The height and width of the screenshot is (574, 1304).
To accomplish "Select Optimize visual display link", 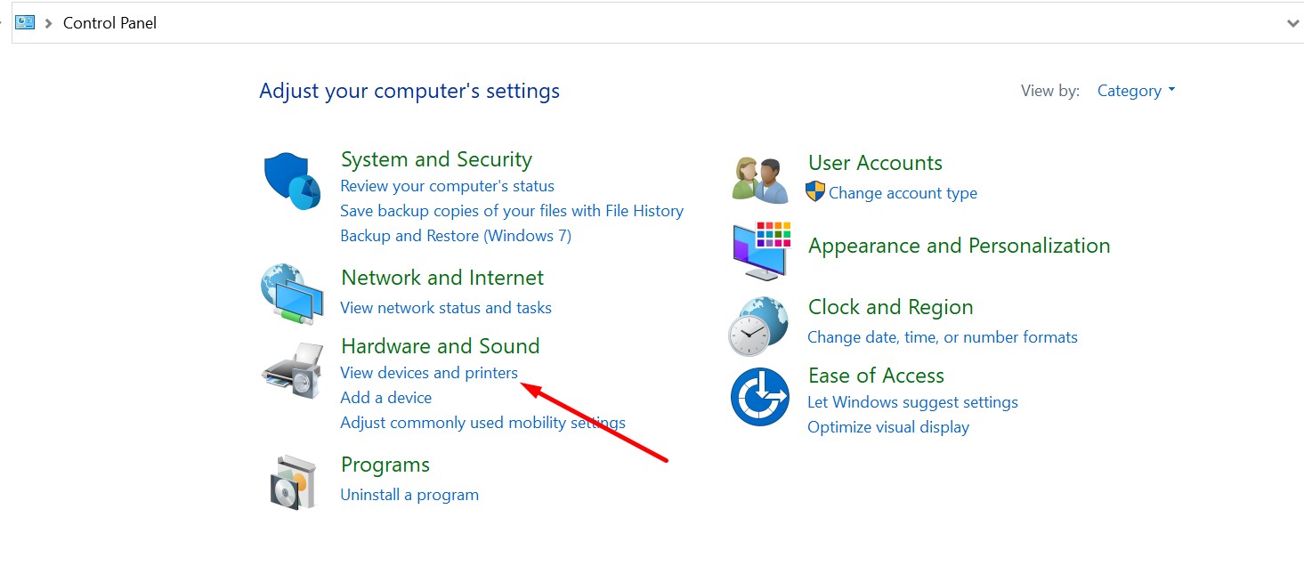I will click(x=887, y=427).
